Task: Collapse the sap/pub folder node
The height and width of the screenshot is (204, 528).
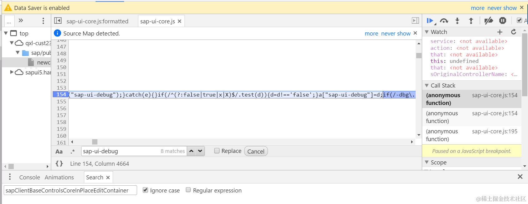Action: tap(18, 53)
